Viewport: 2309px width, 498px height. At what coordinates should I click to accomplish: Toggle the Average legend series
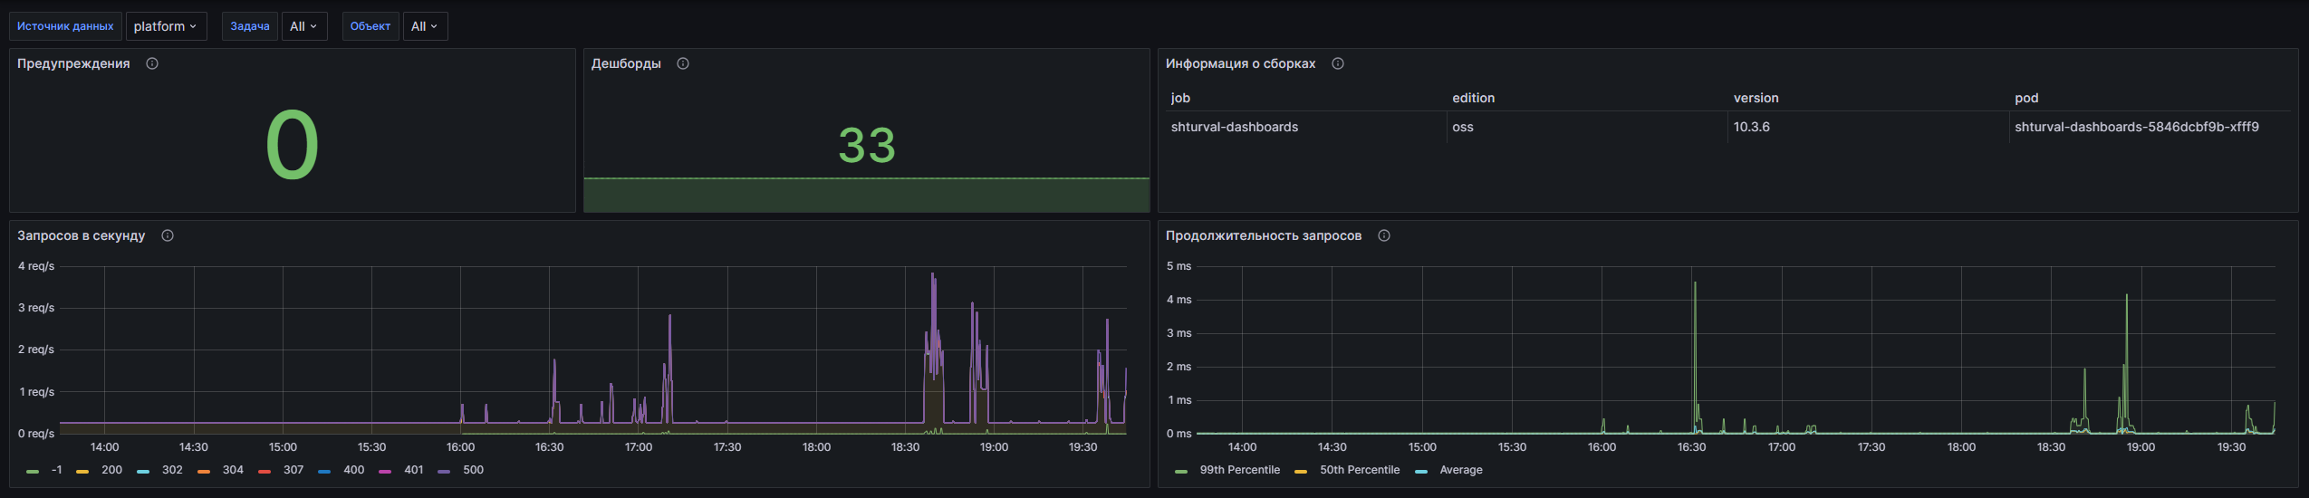[1460, 470]
